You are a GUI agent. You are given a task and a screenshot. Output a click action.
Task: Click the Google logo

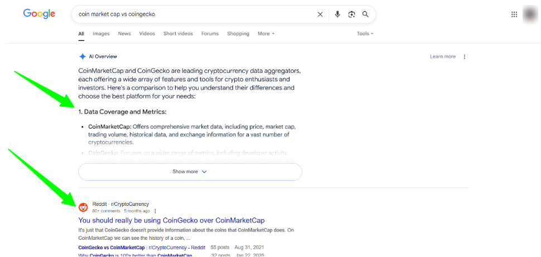pos(39,13)
